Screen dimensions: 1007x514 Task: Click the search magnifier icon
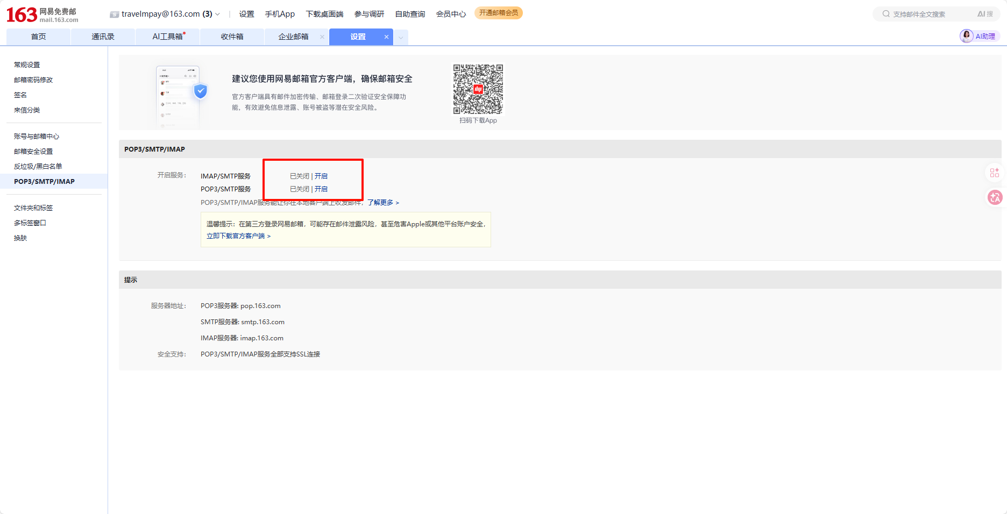885,14
